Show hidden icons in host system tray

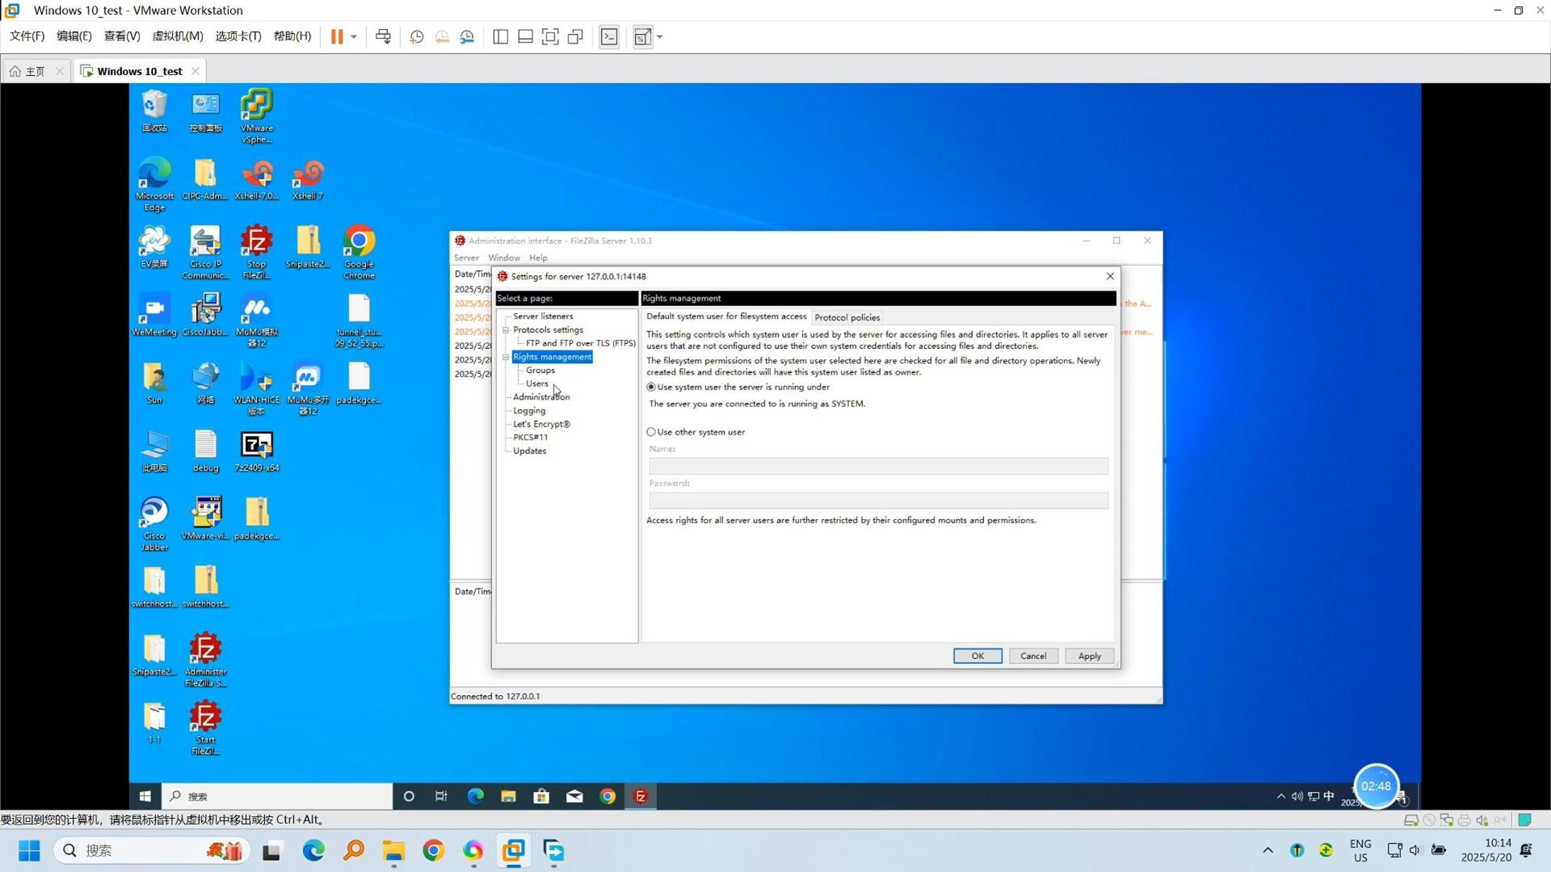1267,850
